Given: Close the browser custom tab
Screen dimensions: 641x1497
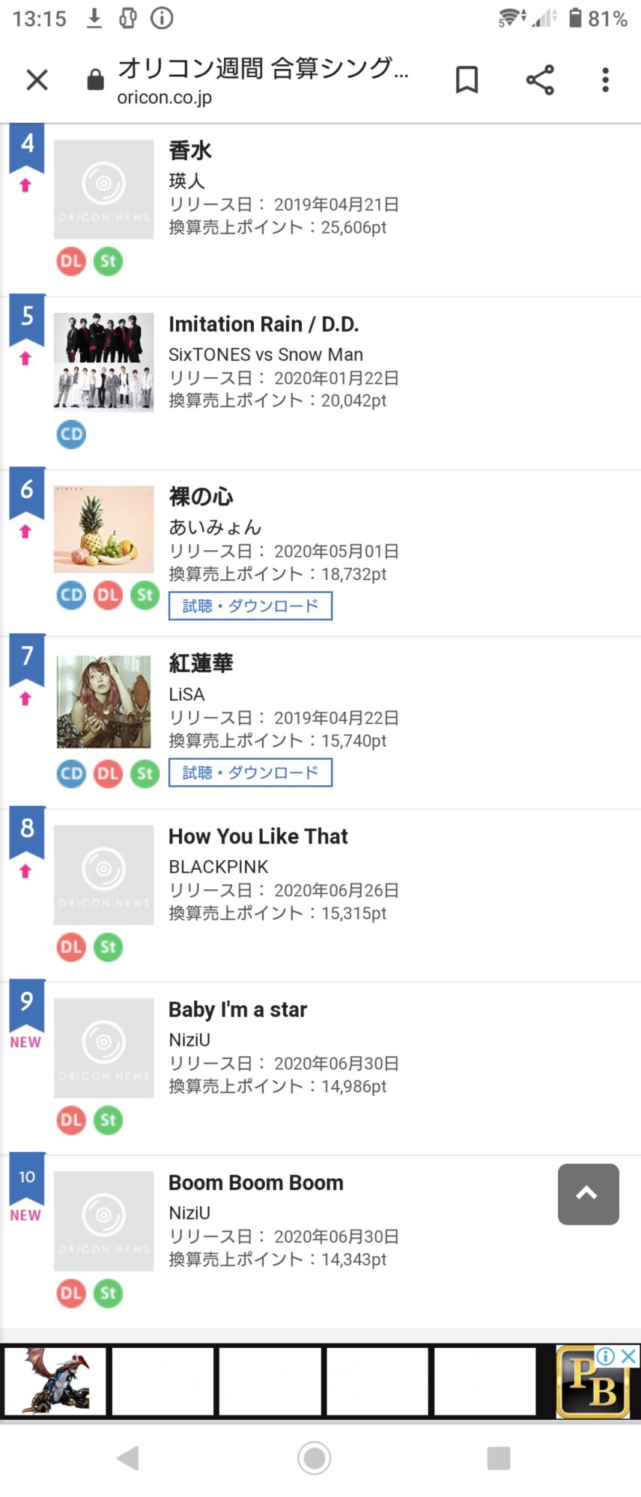Looking at the screenshot, I should [x=37, y=79].
